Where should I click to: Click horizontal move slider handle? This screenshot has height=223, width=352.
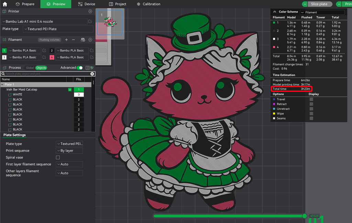[x=305, y=216]
